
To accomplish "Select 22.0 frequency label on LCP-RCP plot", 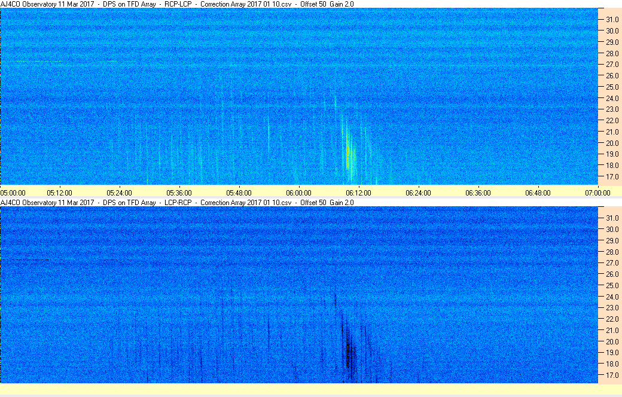I will click(612, 319).
